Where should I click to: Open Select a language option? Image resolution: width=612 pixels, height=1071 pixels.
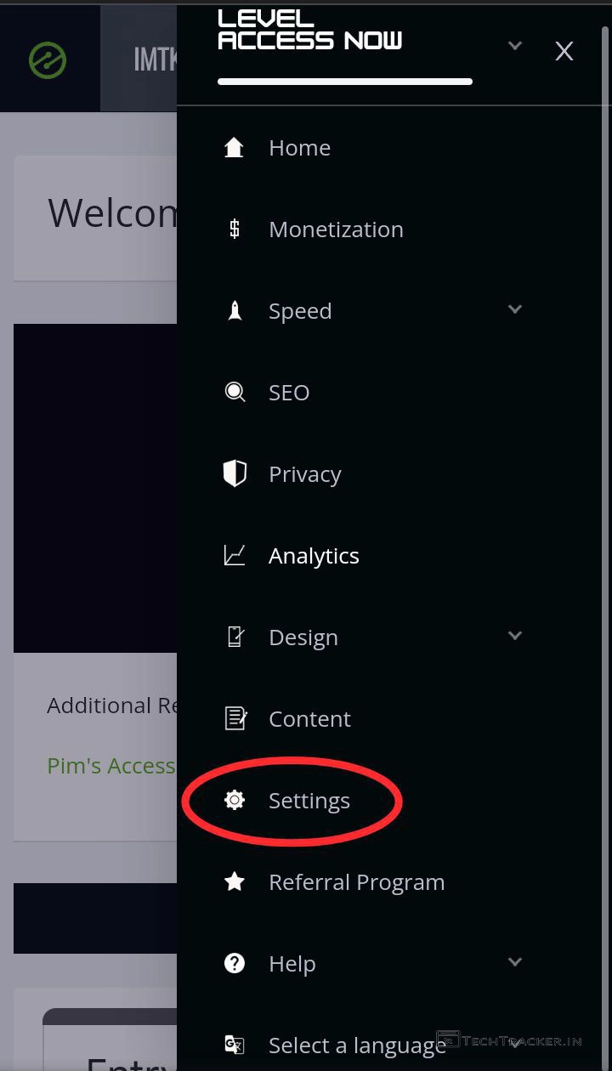click(x=357, y=1045)
